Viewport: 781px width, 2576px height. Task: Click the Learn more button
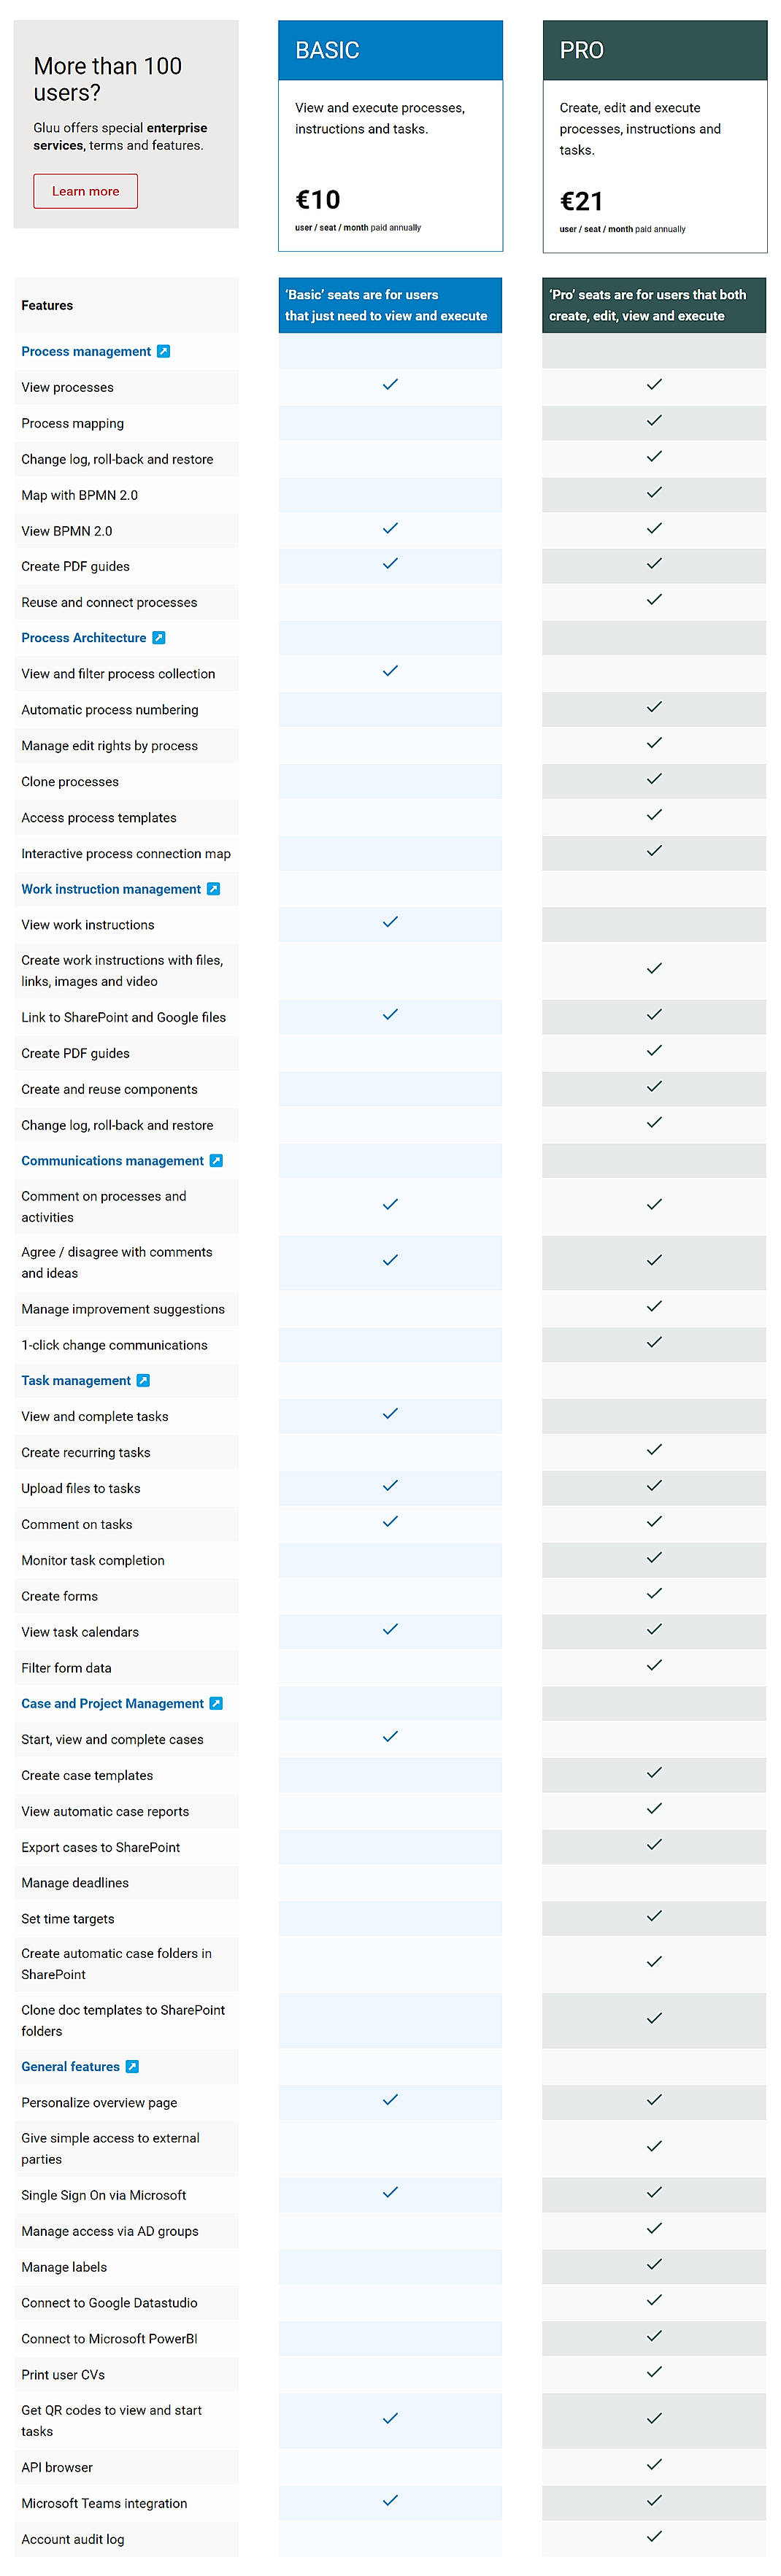[85, 190]
